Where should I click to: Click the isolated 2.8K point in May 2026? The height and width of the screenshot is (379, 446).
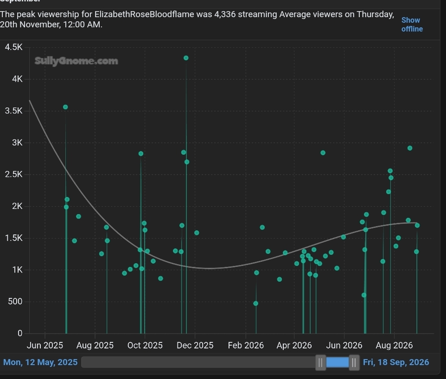(x=323, y=153)
